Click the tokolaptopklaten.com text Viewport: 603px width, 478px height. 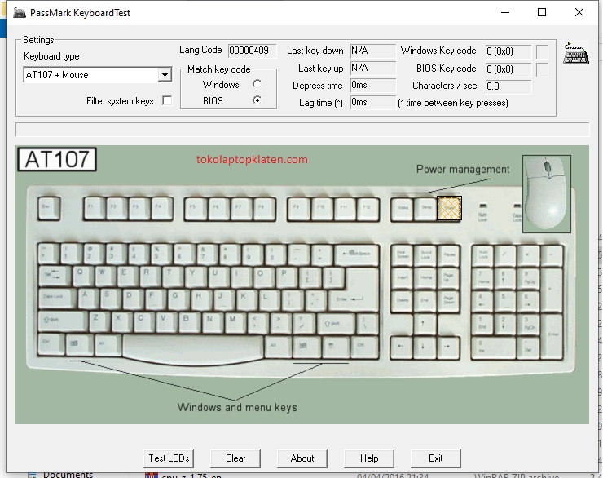pyautogui.click(x=252, y=159)
